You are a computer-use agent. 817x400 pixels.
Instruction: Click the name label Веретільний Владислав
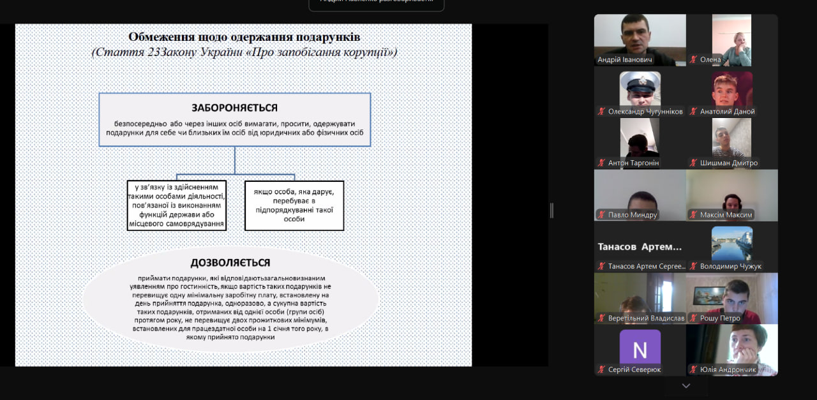pos(646,318)
